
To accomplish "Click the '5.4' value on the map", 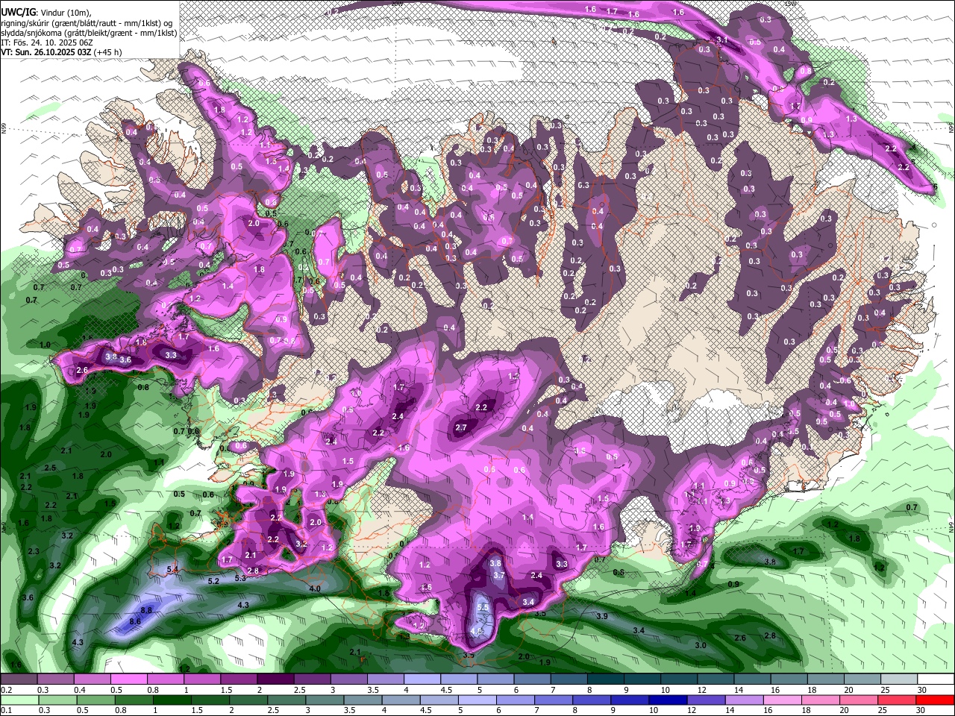I will click(x=173, y=569).
